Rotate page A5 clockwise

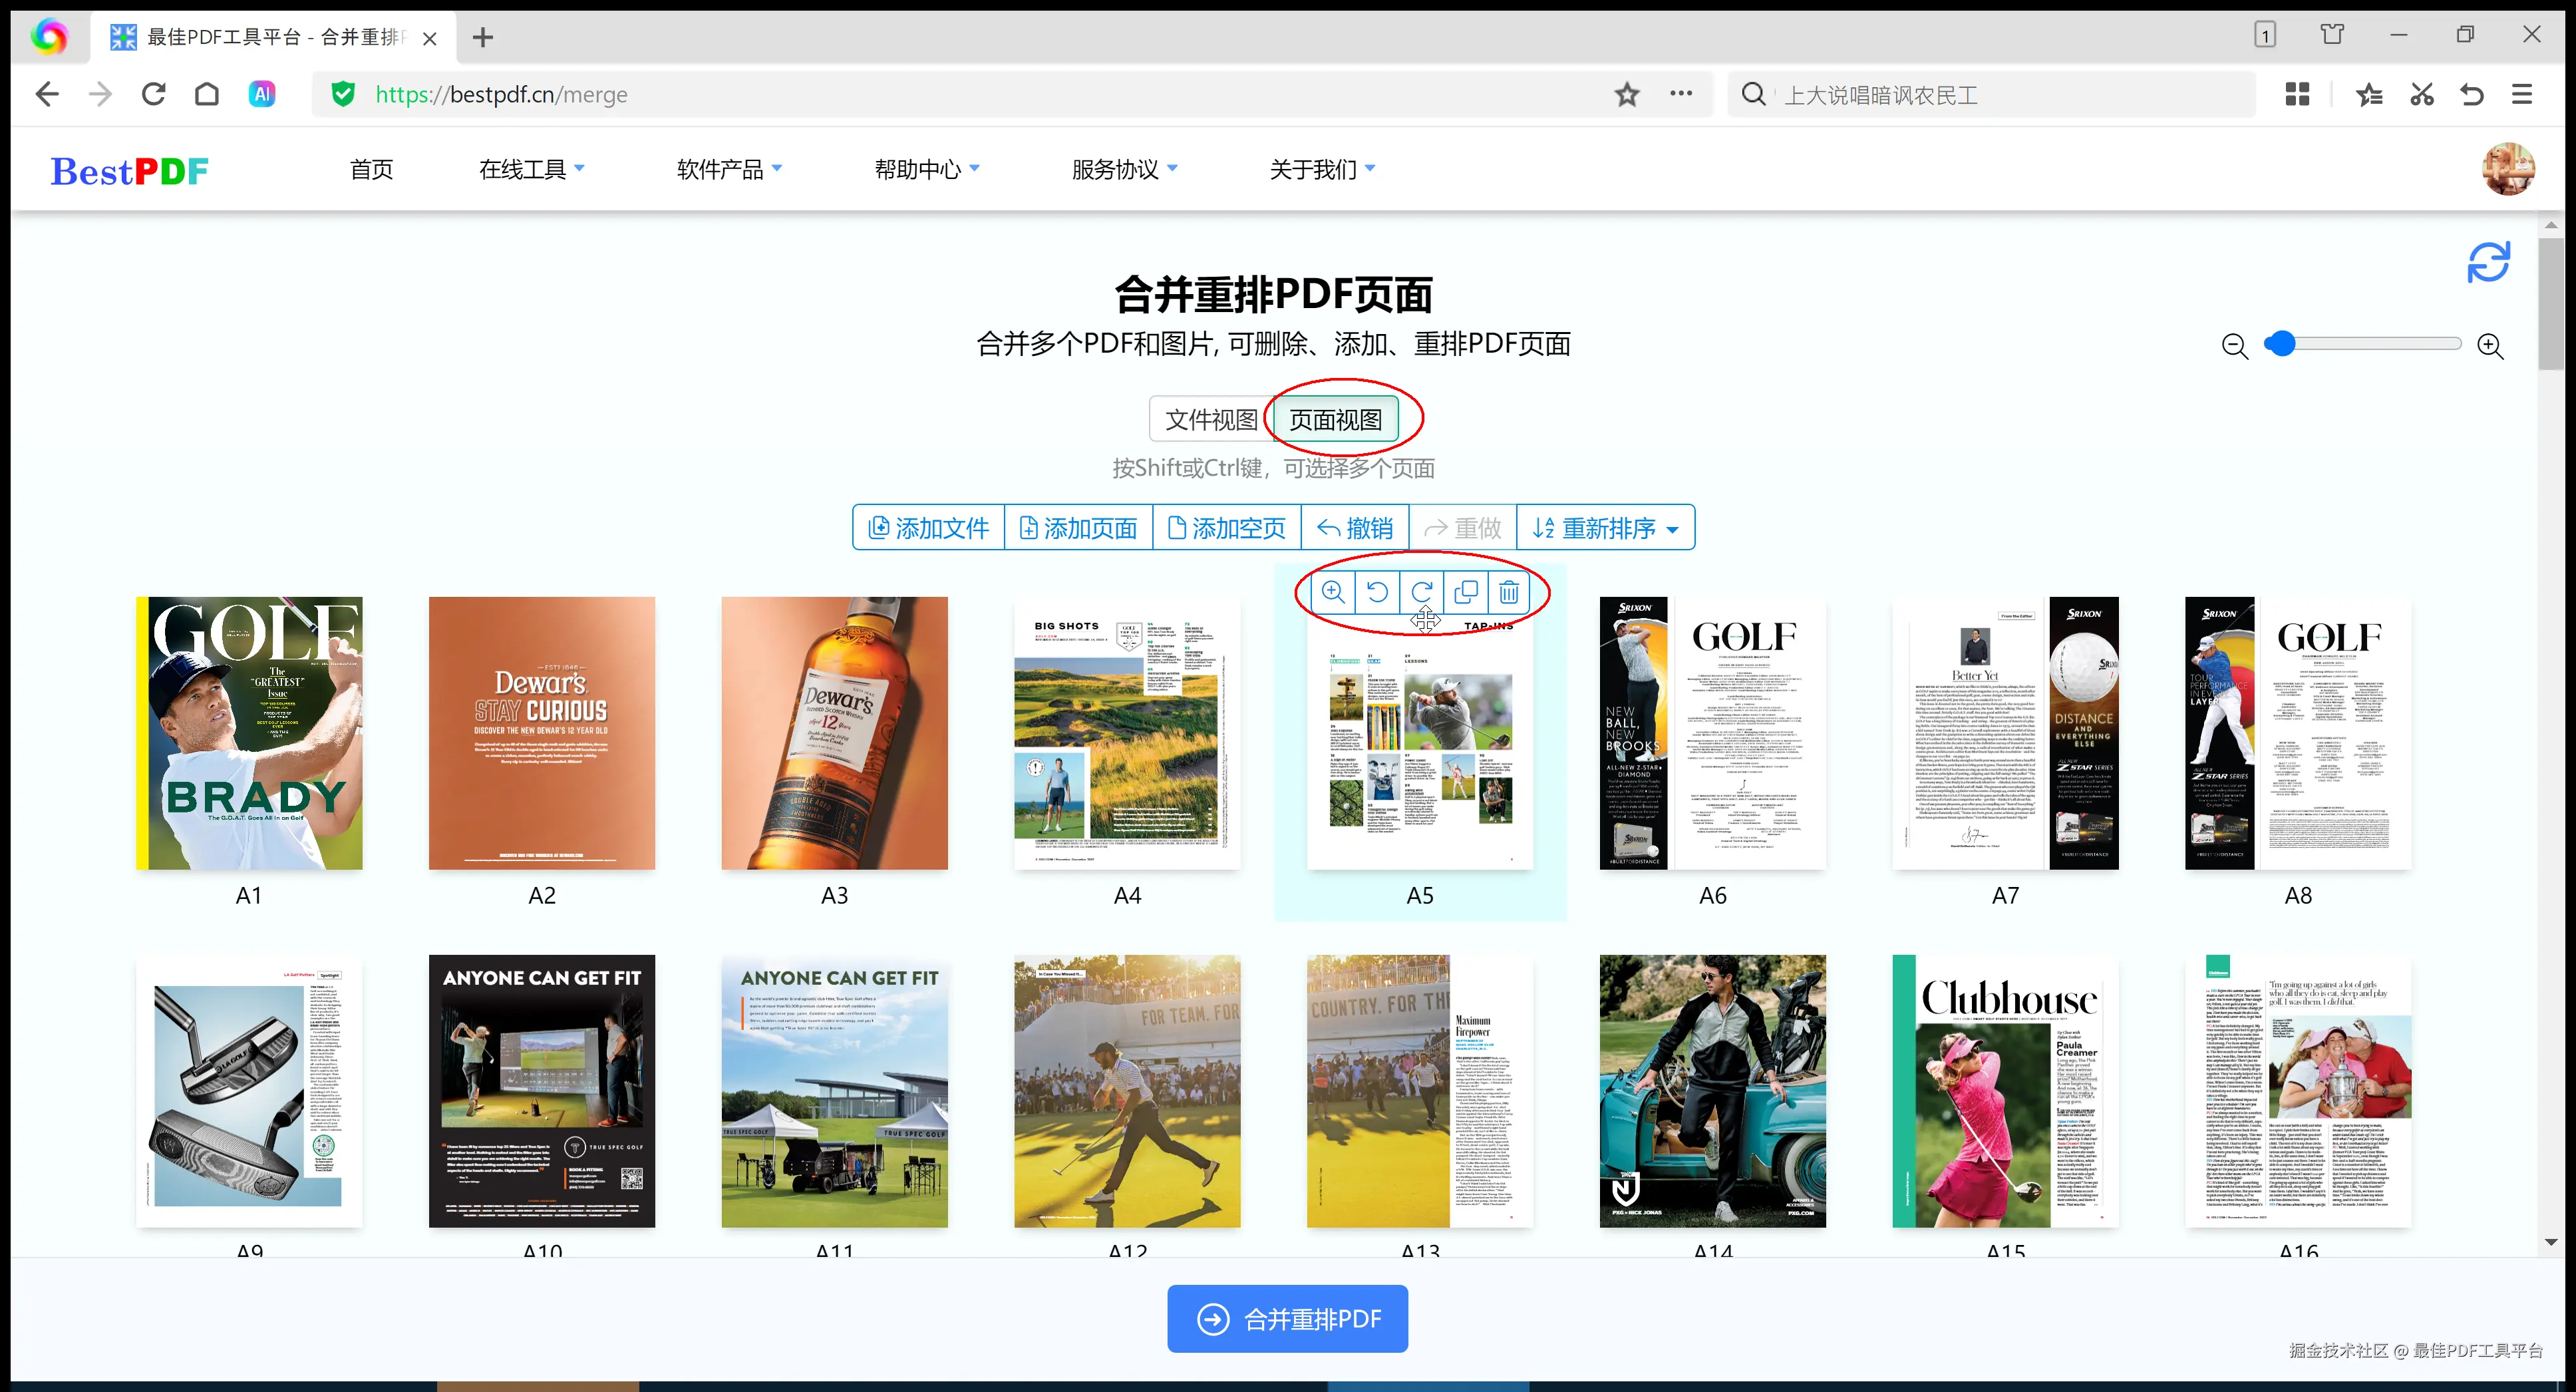point(1421,591)
